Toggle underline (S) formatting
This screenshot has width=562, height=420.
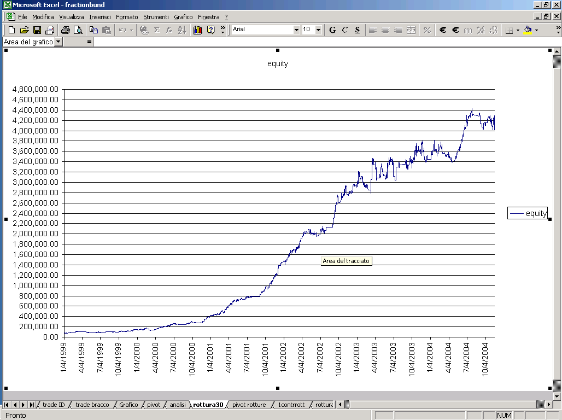357,30
